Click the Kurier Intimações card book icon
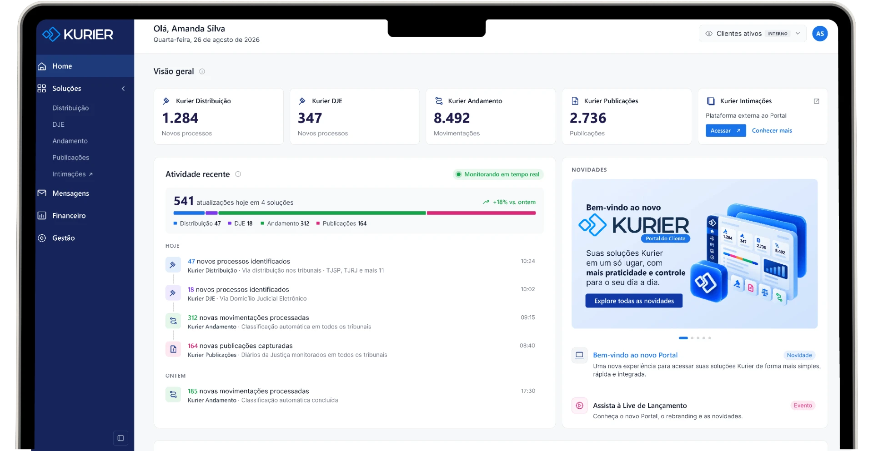This screenshot has width=873, height=451. 711,101
